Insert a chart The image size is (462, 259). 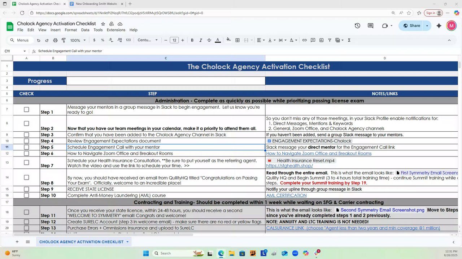click(321, 40)
